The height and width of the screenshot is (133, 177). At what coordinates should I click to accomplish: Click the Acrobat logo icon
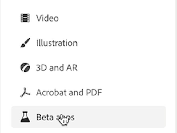pos(25,92)
